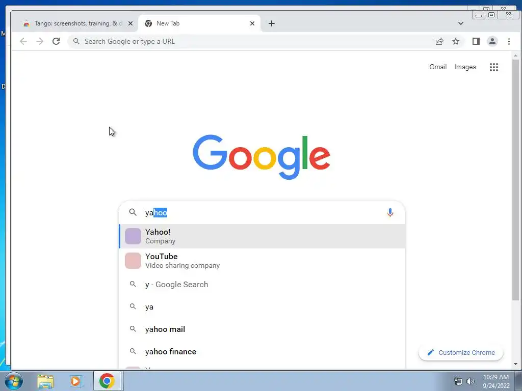This screenshot has height=391, width=522.
Task: Expand the tab search chevron
Action: (x=461, y=23)
